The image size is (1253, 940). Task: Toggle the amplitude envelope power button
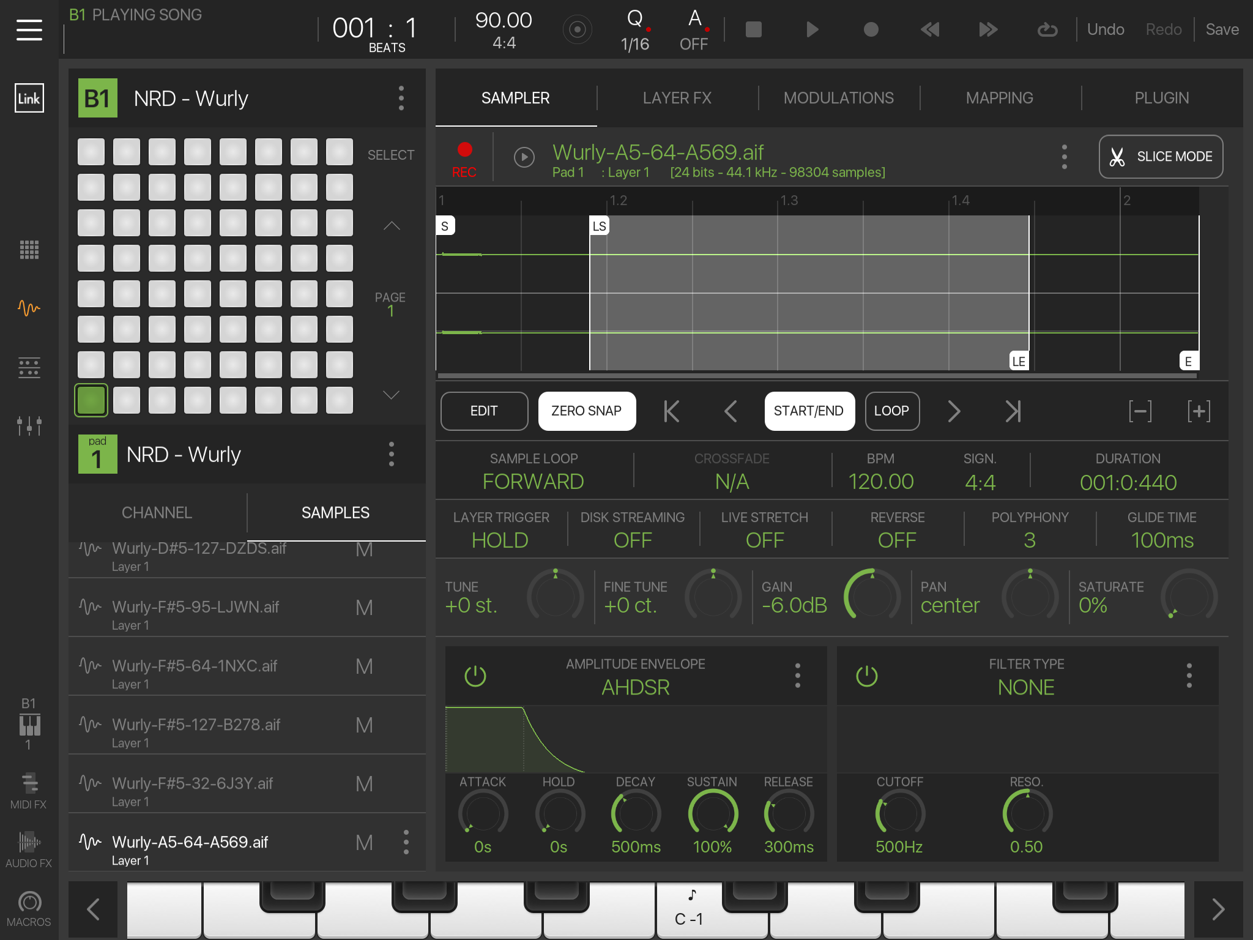click(475, 676)
